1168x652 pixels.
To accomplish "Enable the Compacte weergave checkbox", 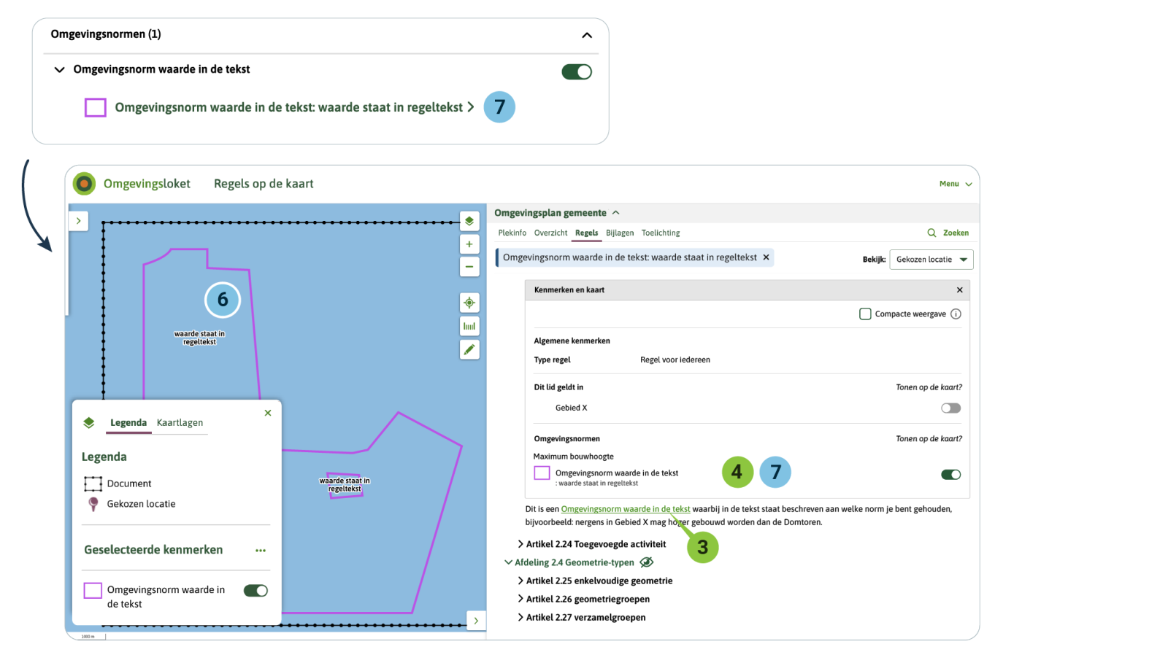I will [x=865, y=314].
